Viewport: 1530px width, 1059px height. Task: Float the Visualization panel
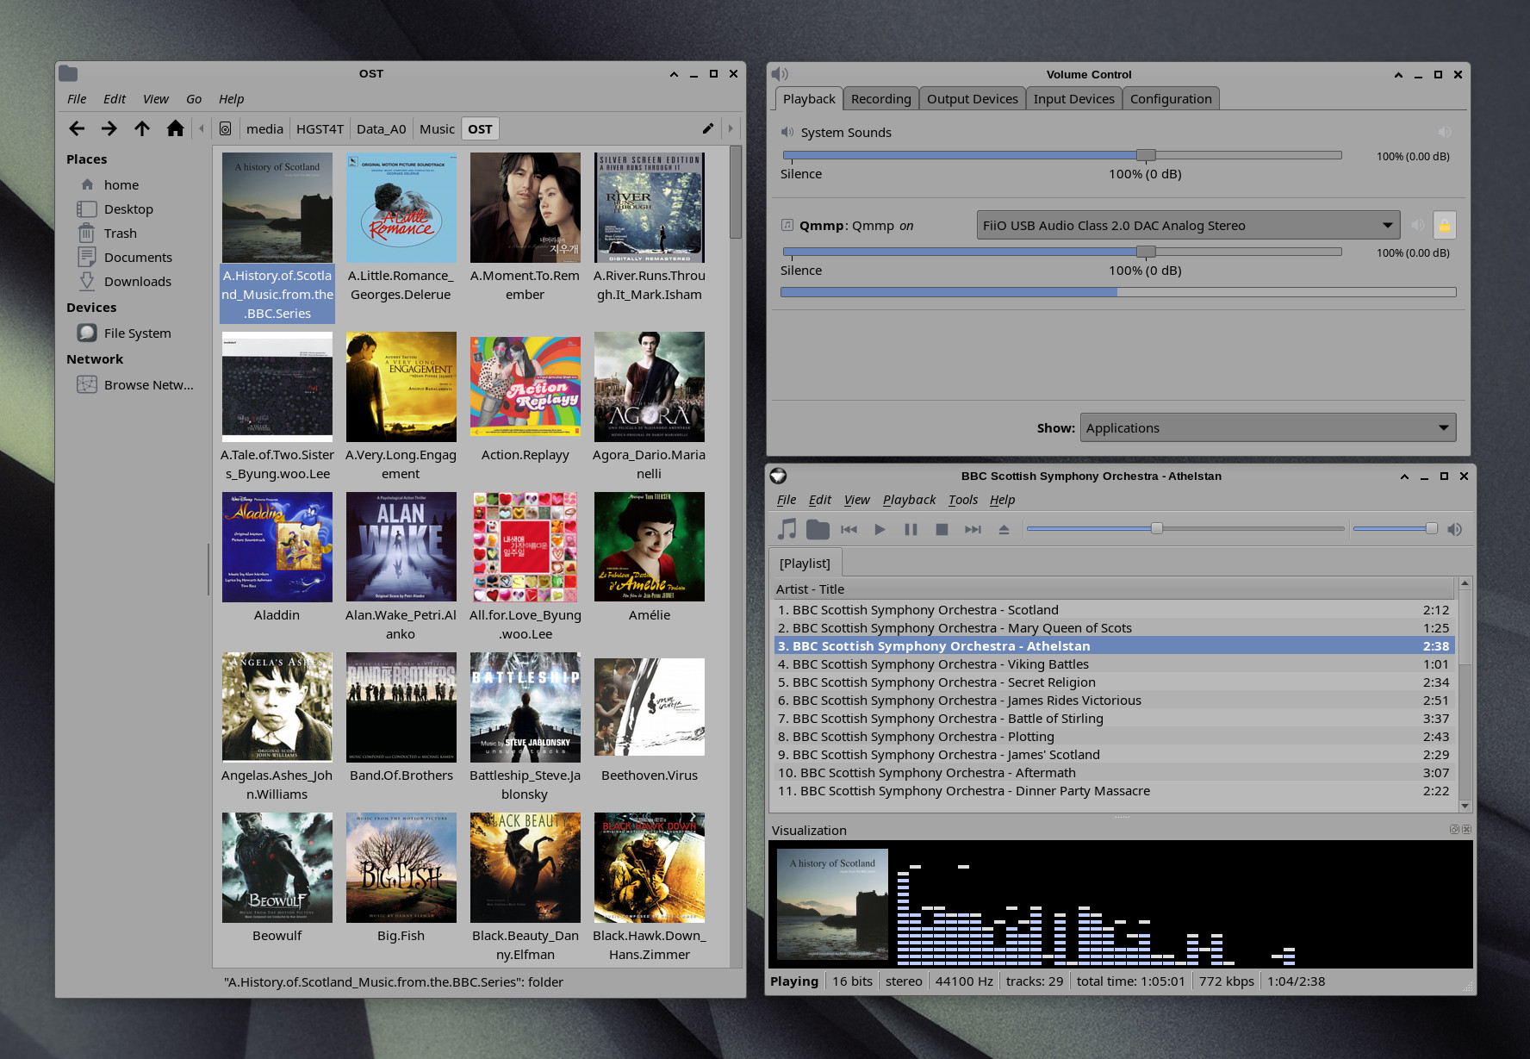[1454, 830]
